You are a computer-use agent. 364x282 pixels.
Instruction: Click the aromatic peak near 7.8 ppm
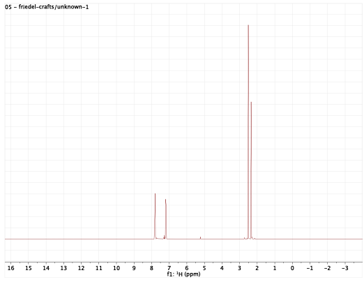pyautogui.click(x=155, y=216)
